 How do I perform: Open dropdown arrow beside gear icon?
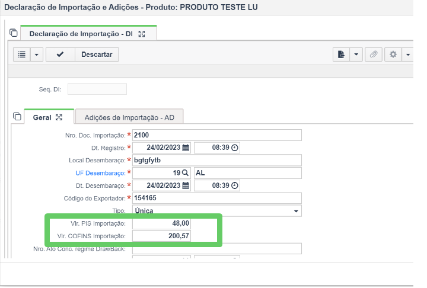tap(407, 55)
